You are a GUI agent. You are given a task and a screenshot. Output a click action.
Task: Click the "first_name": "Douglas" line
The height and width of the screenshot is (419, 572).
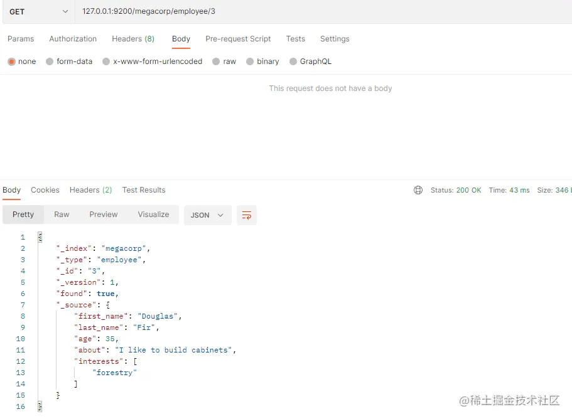(127, 316)
